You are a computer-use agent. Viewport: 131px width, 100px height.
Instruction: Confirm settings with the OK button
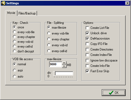(114, 93)
